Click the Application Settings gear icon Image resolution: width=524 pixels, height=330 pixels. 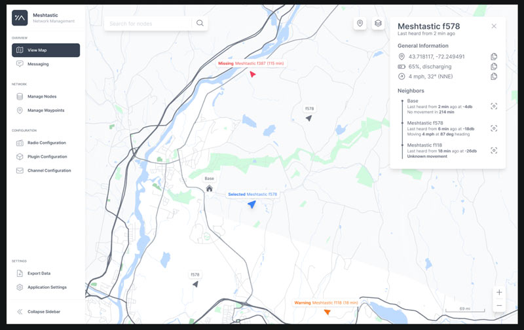(x=20, y=287)
